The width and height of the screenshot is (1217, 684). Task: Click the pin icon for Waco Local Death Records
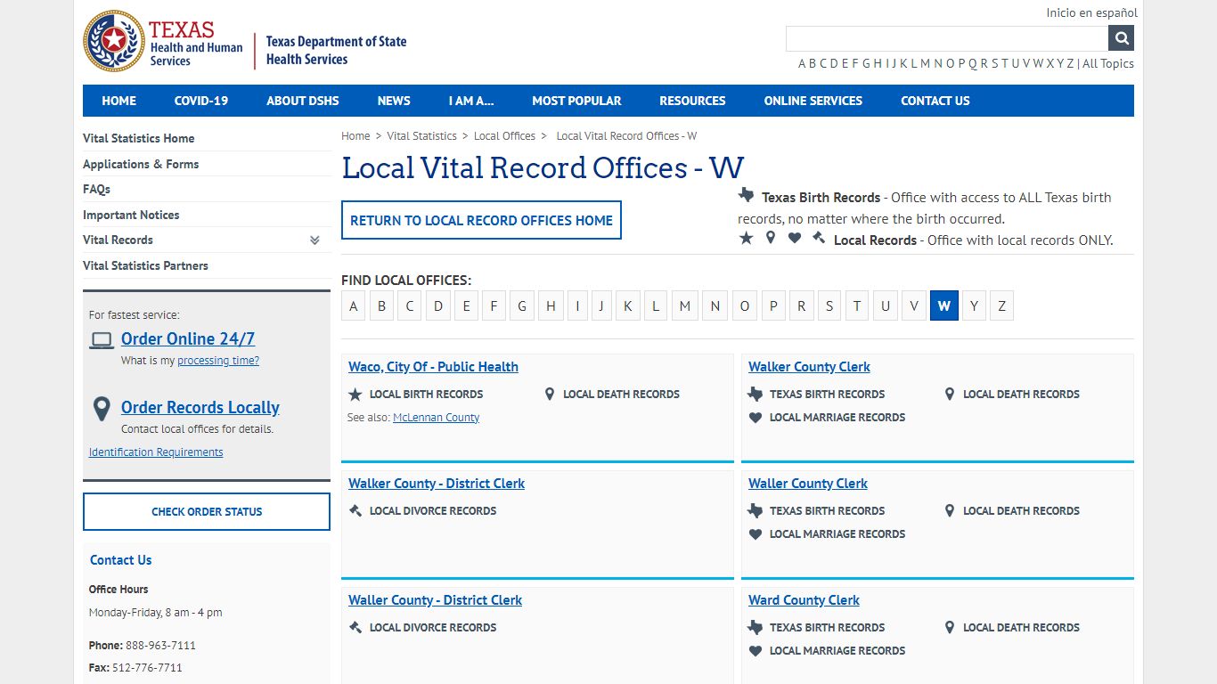tap(550, 394)
